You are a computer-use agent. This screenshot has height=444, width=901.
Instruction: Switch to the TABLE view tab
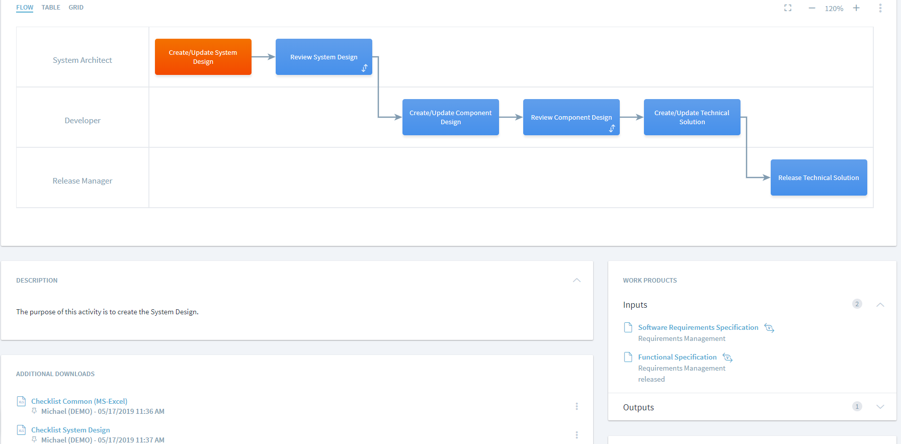click(x=51, y=8)
